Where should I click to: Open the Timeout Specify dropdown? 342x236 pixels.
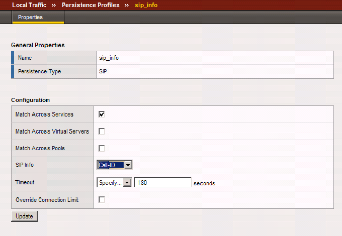click(114, 183)
